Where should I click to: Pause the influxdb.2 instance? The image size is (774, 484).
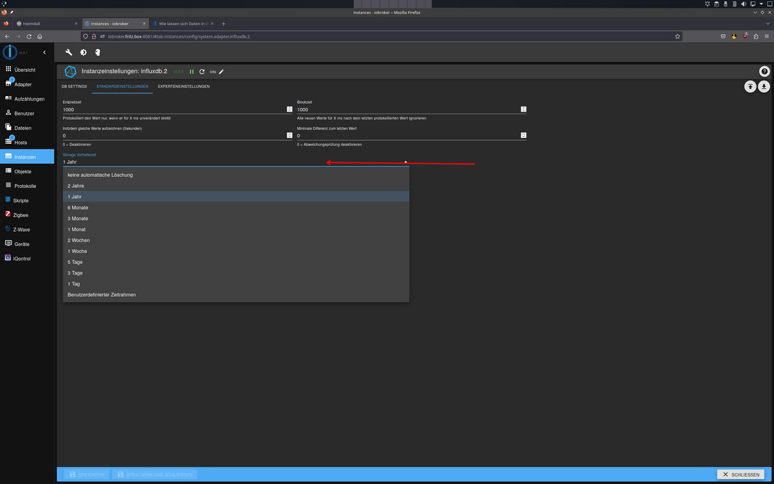coord(192,72)
